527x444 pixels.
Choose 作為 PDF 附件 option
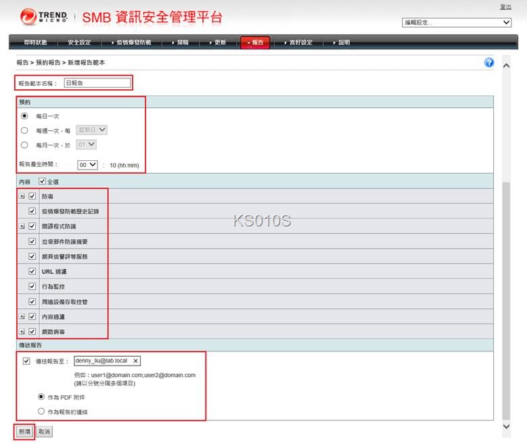[x=41, y=397]
